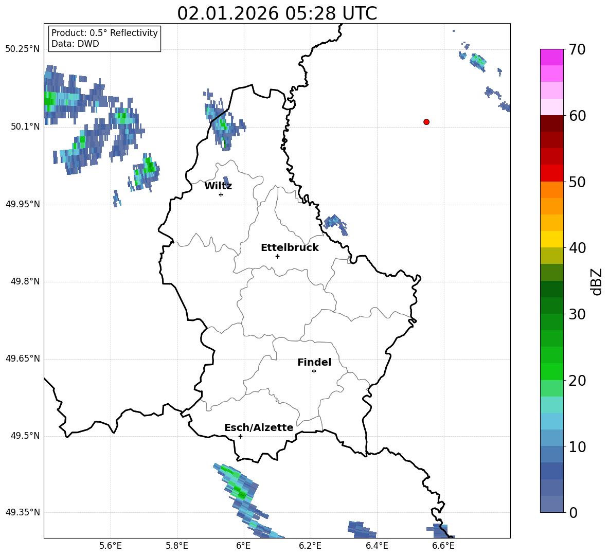Click the 0 value on the colorbar
This screenshot has width=609, height=556.
pyautogui.click(x=573, y=513)
